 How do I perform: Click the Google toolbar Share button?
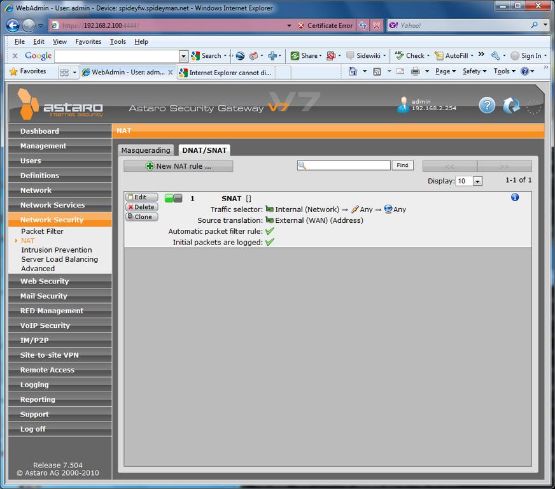click(306, 55)
